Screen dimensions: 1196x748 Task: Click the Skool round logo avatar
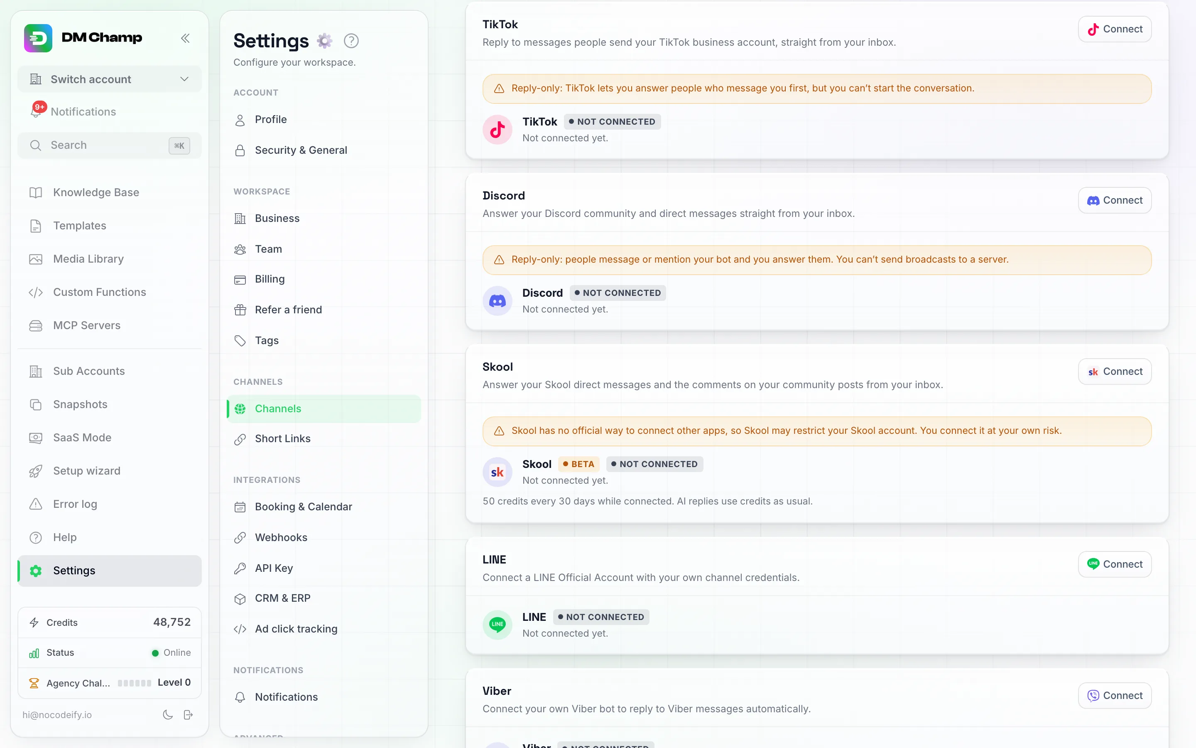click(498, 472)
